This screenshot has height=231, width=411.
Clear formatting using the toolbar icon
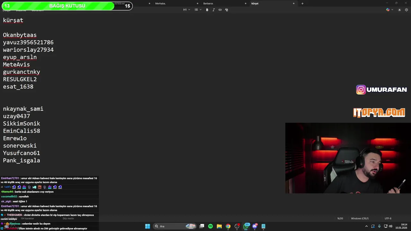coord(226,10)
